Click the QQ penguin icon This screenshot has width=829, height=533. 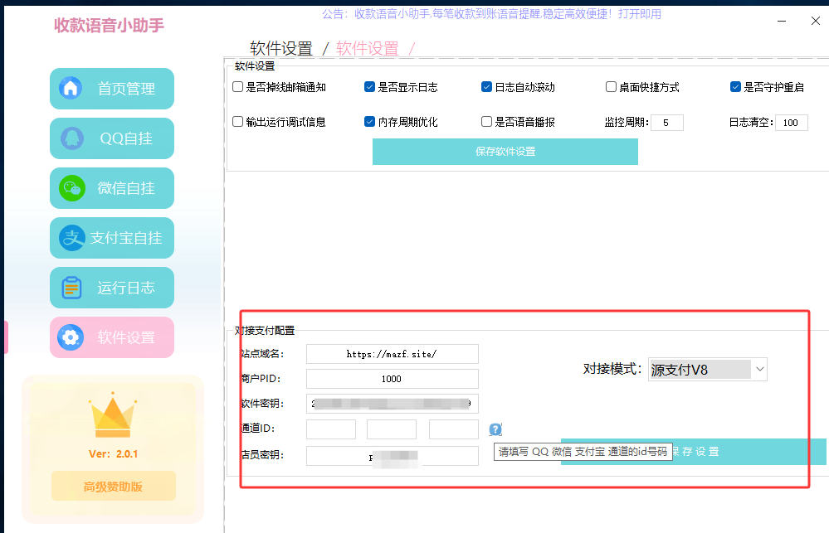tap(72, 138)
